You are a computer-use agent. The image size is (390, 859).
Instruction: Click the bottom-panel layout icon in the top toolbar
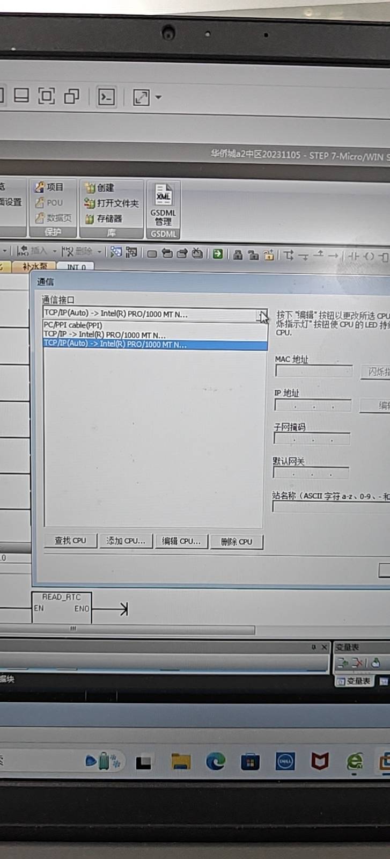coord(21,96)
